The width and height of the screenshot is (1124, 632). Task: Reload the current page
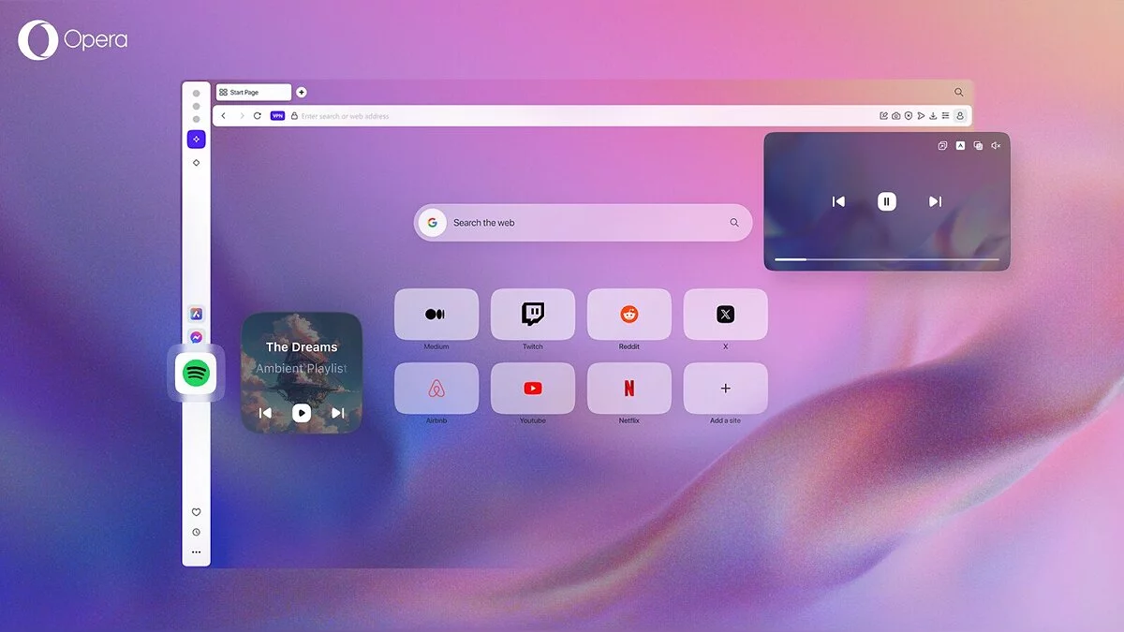pos(258,116)
